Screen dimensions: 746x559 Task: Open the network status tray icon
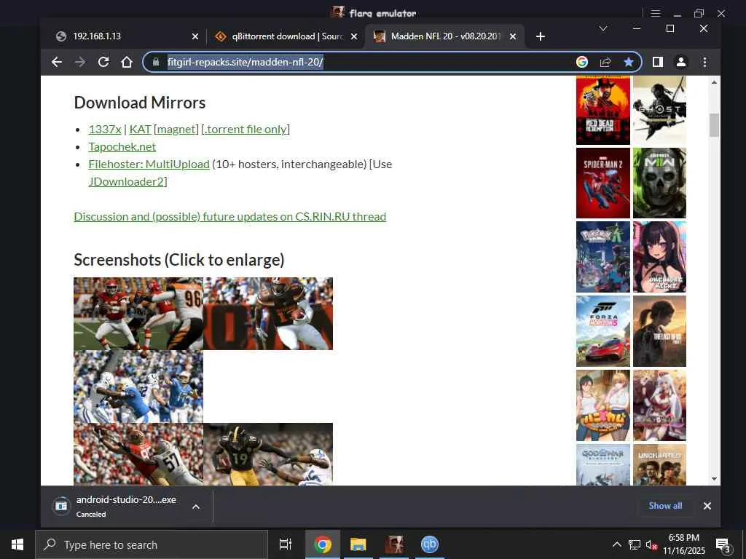pyautogui.click(x=635, y=544)
